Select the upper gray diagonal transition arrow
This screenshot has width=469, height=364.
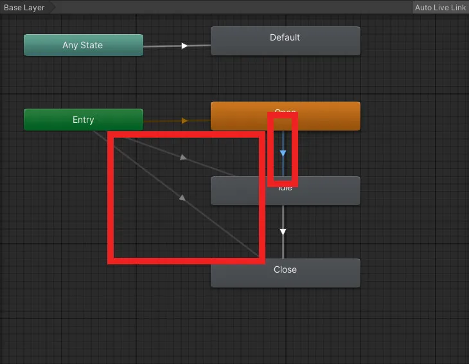click(x=183, y=157)
